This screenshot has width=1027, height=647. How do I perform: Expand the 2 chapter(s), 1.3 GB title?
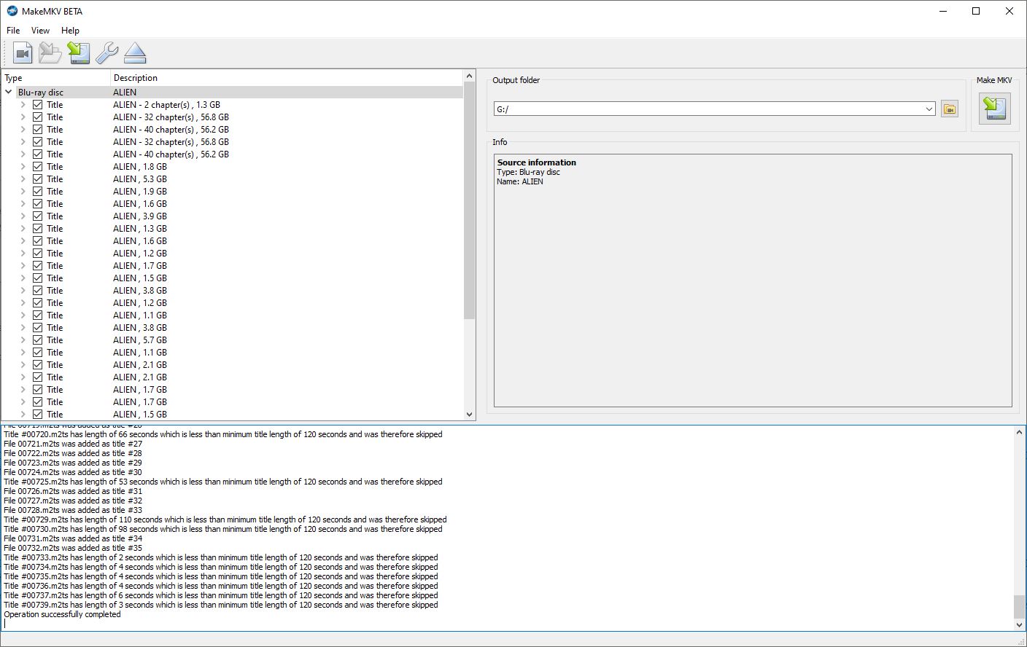(x=23, y=105)
